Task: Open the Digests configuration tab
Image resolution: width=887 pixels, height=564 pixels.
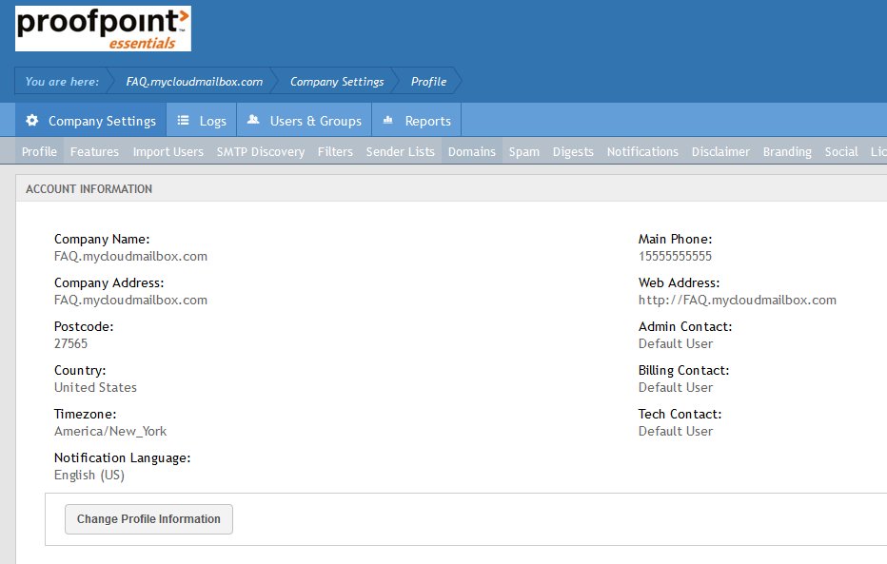Action: click(572, 150)
